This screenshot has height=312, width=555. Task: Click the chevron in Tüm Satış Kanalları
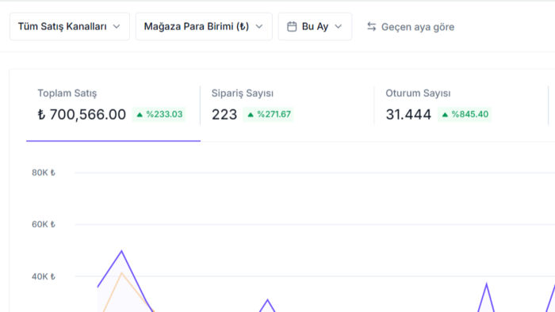click(117, 26)
